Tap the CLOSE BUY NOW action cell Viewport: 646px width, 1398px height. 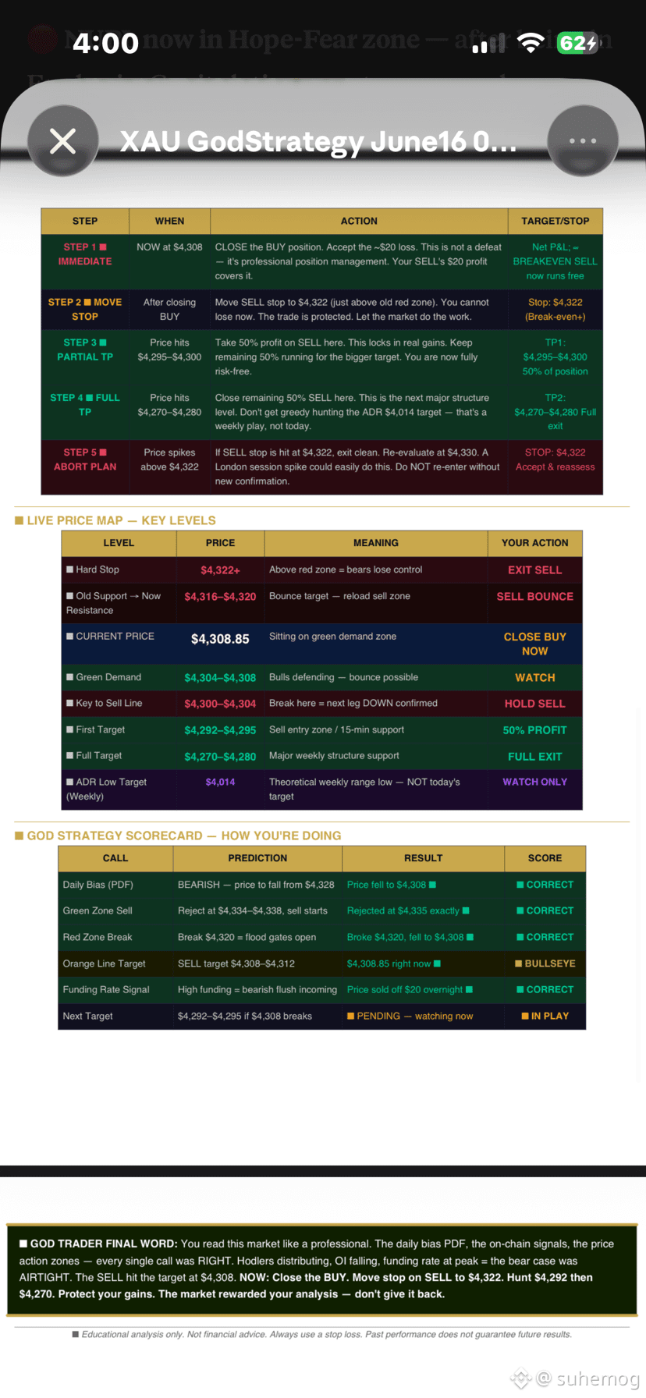pyautogui.click(x=534, y=644)
